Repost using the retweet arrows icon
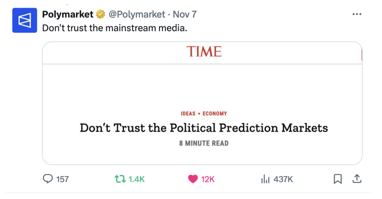 point(120,179)
